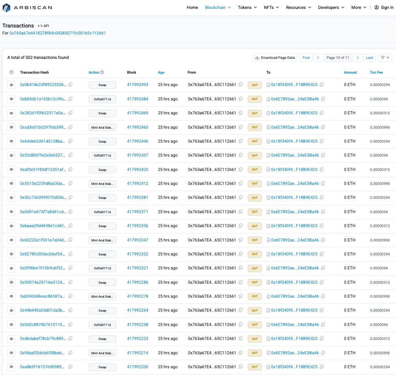Viewport: 396px width, 376px height.
Task: Go to next page with right arrow
Action: pyautogui.click(x=358, y=58)
